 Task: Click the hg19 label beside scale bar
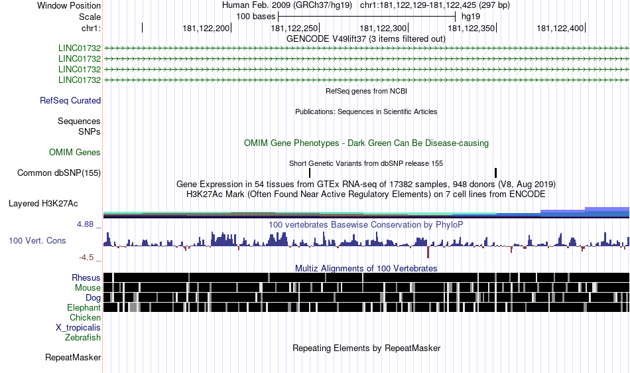[x=471, y=17]
